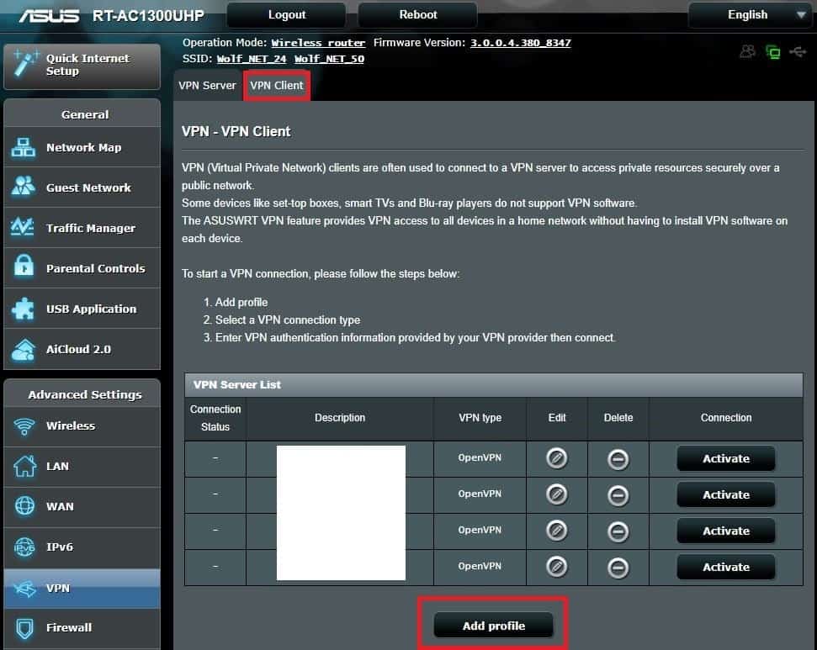The height and width of the screenshot is (650, 817).
Task: Open Parental Controls menu item
Action: point(82,268)
